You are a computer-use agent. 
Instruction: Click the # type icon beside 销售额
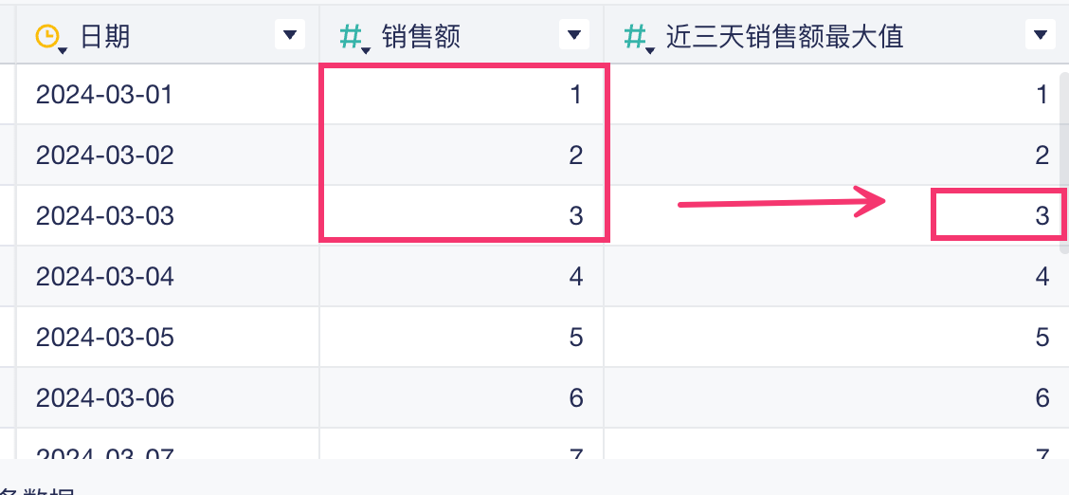[351, 36]
